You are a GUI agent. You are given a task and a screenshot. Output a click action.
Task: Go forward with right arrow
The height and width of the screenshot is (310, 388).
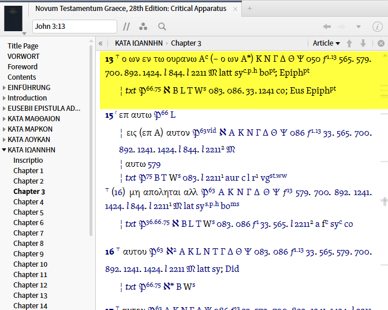tap(341, 27)
